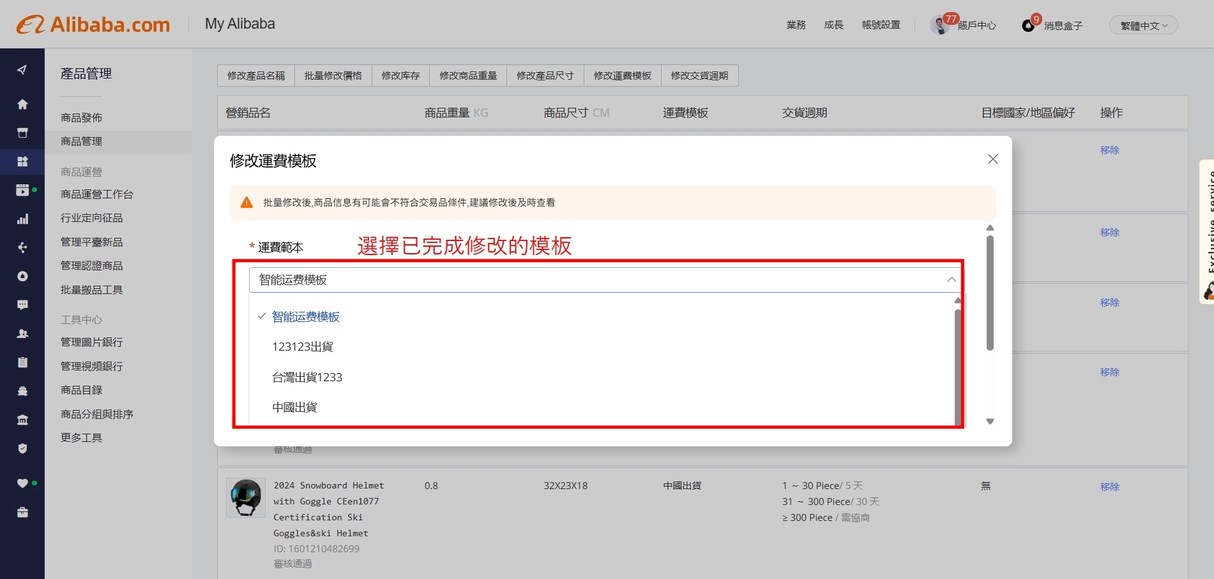
Task: Open the store icon in sidebar
Action: [x=22, y=133]
